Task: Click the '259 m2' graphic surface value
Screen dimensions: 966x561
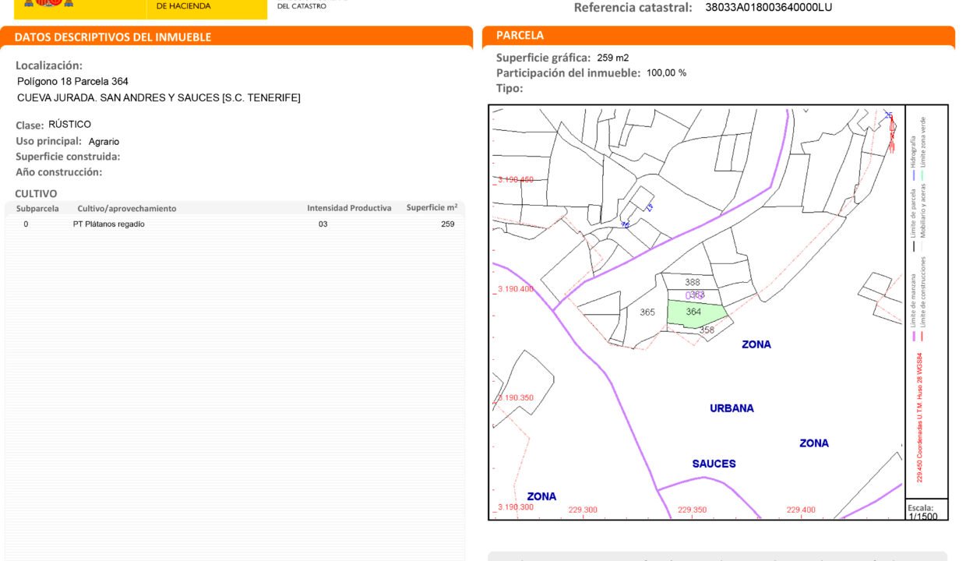Action: click(x=613, y=58)
